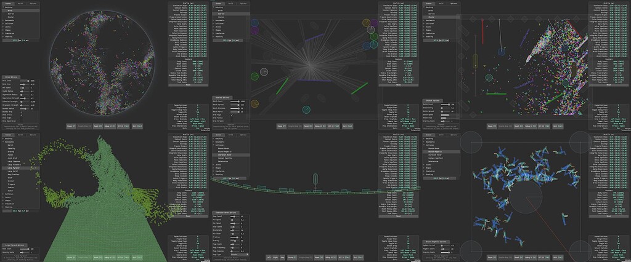This screenshot has width=631, height=262.
Task: Click Reset [R] below the Character Mover scene
Action: tap(319, 257)
